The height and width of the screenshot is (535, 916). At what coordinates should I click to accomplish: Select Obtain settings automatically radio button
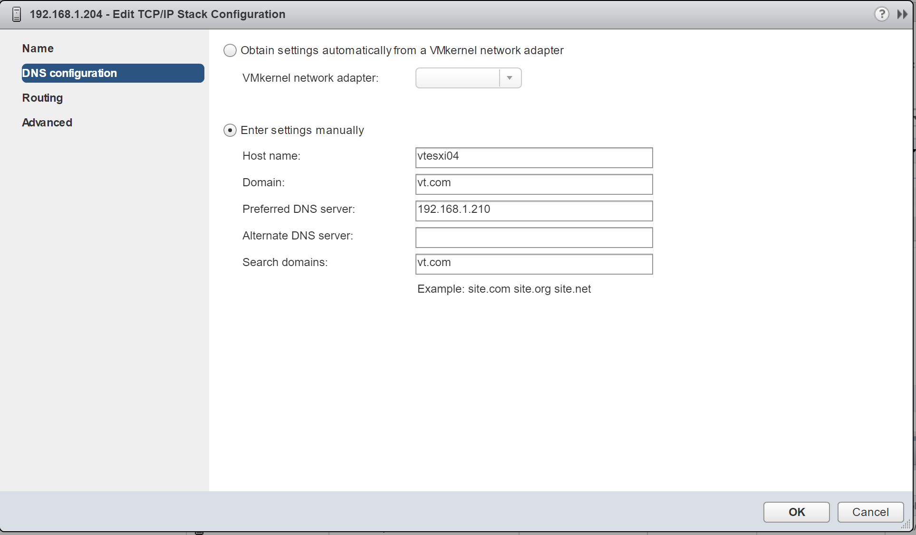point(230,50)
